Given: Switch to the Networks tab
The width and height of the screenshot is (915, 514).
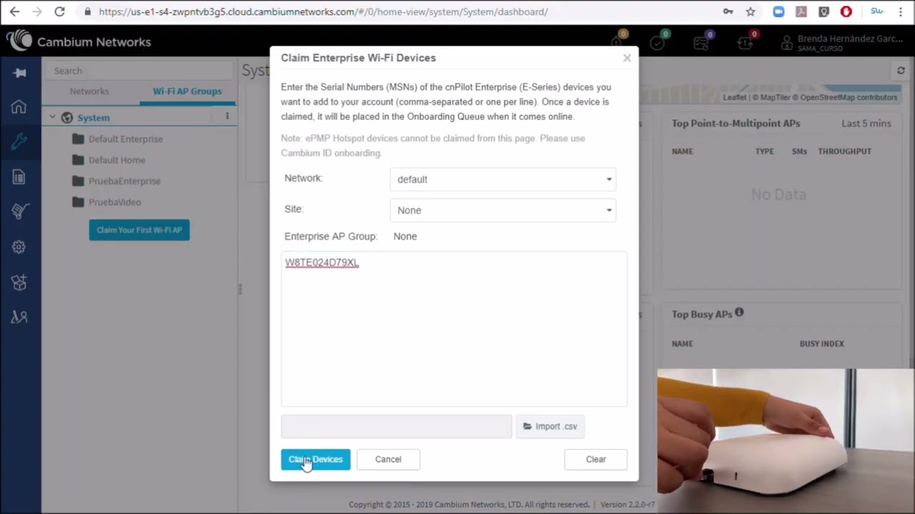Looking at the screenshot, I should coord(89,91).
